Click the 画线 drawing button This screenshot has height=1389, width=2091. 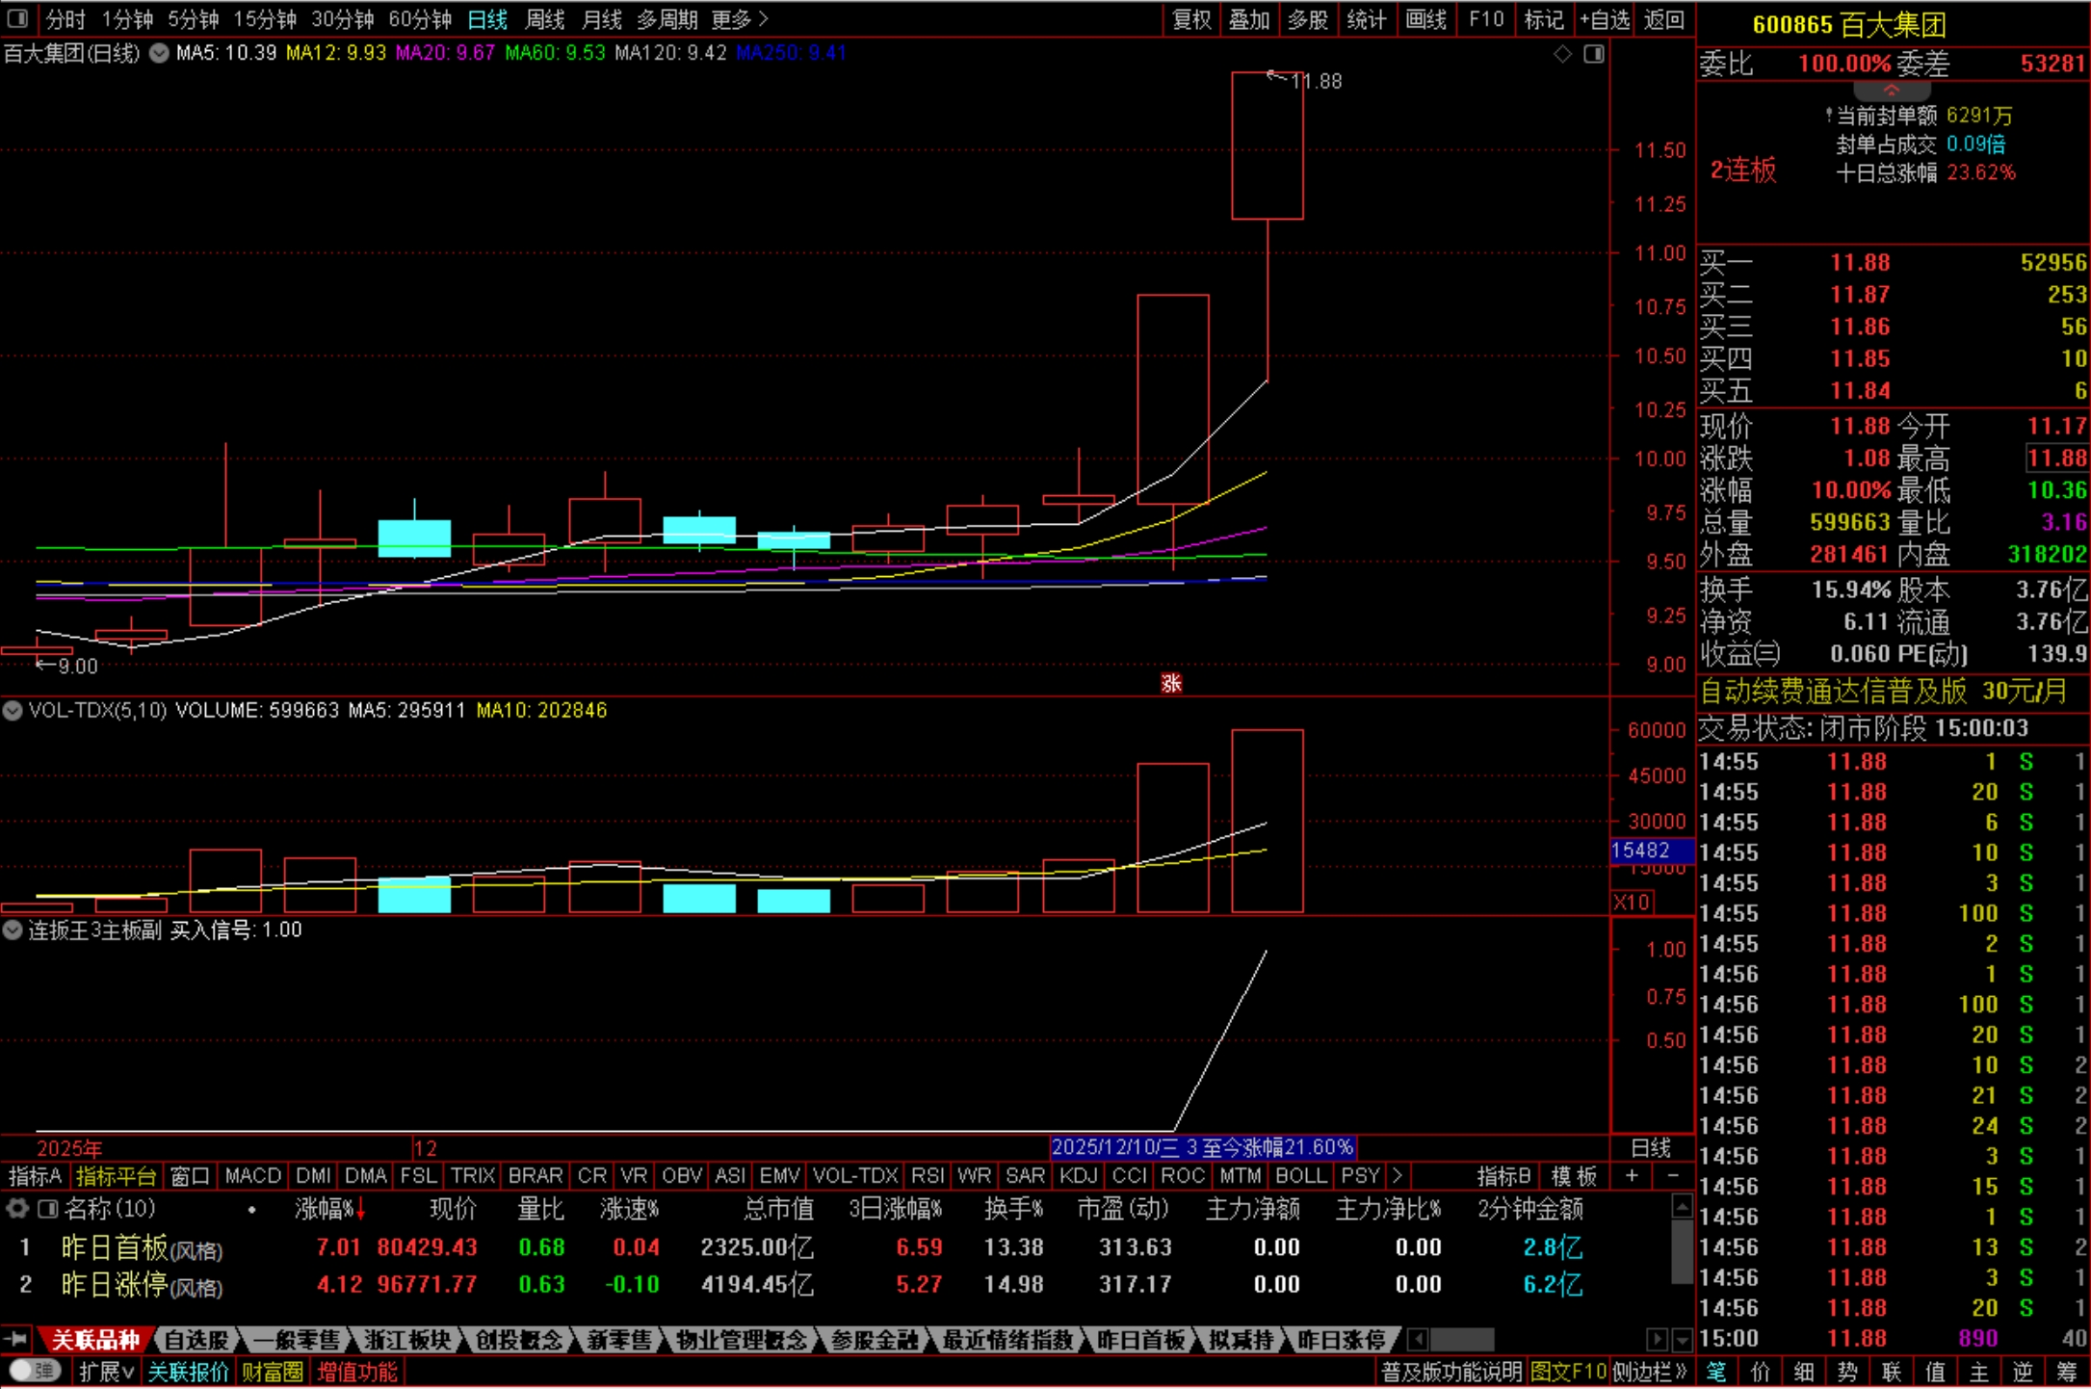click(x=1425, y=18)
